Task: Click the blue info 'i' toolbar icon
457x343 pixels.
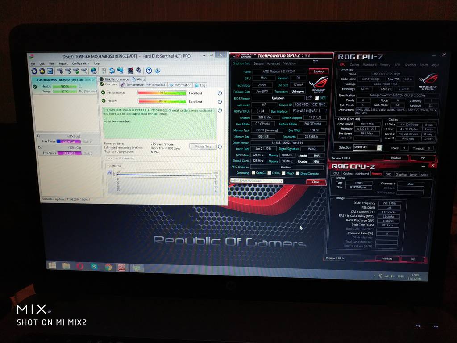Action: (158, 71)
